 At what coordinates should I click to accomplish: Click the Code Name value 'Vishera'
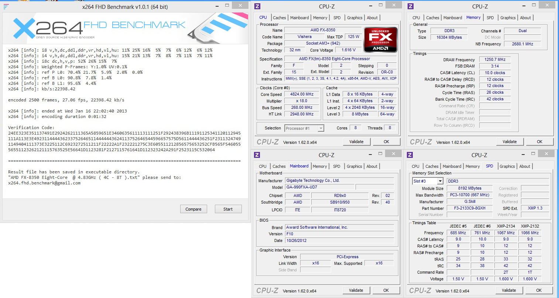tap(305, 37)
